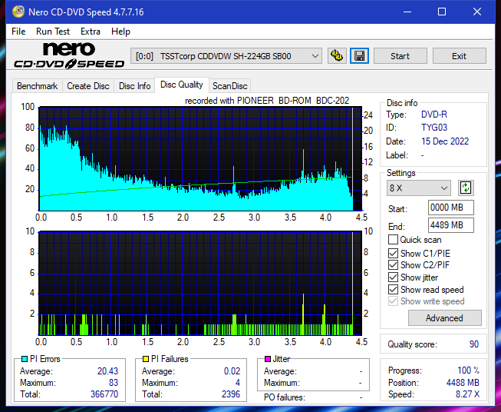501x412 pixels.
Task: Minimize the Nero CD-DVD Speed window
Action: click(x=407, y=12)
